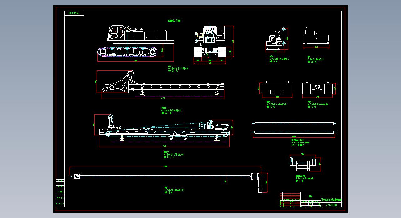The width and height of the screenshot is (401, 218).
Task: Click the small bracket frame above title block
Action: click(x=302, y=164)
